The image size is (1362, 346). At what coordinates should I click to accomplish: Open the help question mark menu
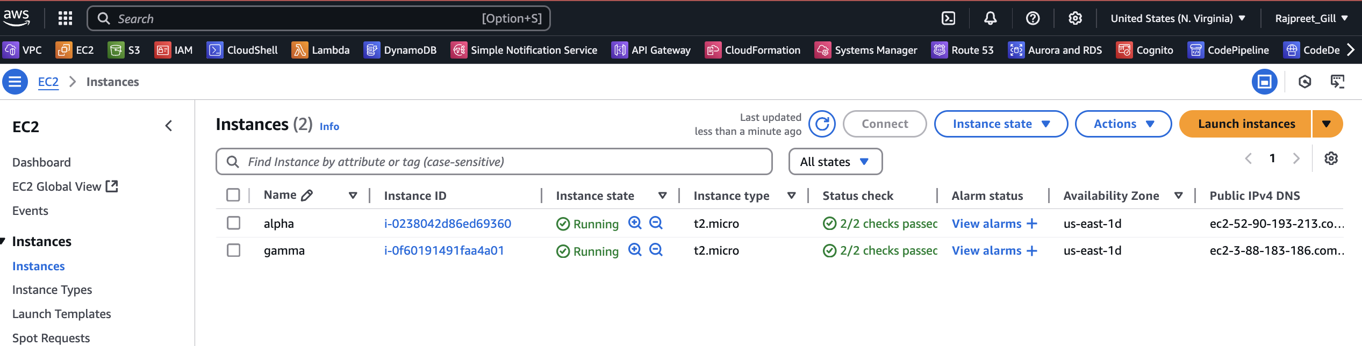tap(1033, 18)
